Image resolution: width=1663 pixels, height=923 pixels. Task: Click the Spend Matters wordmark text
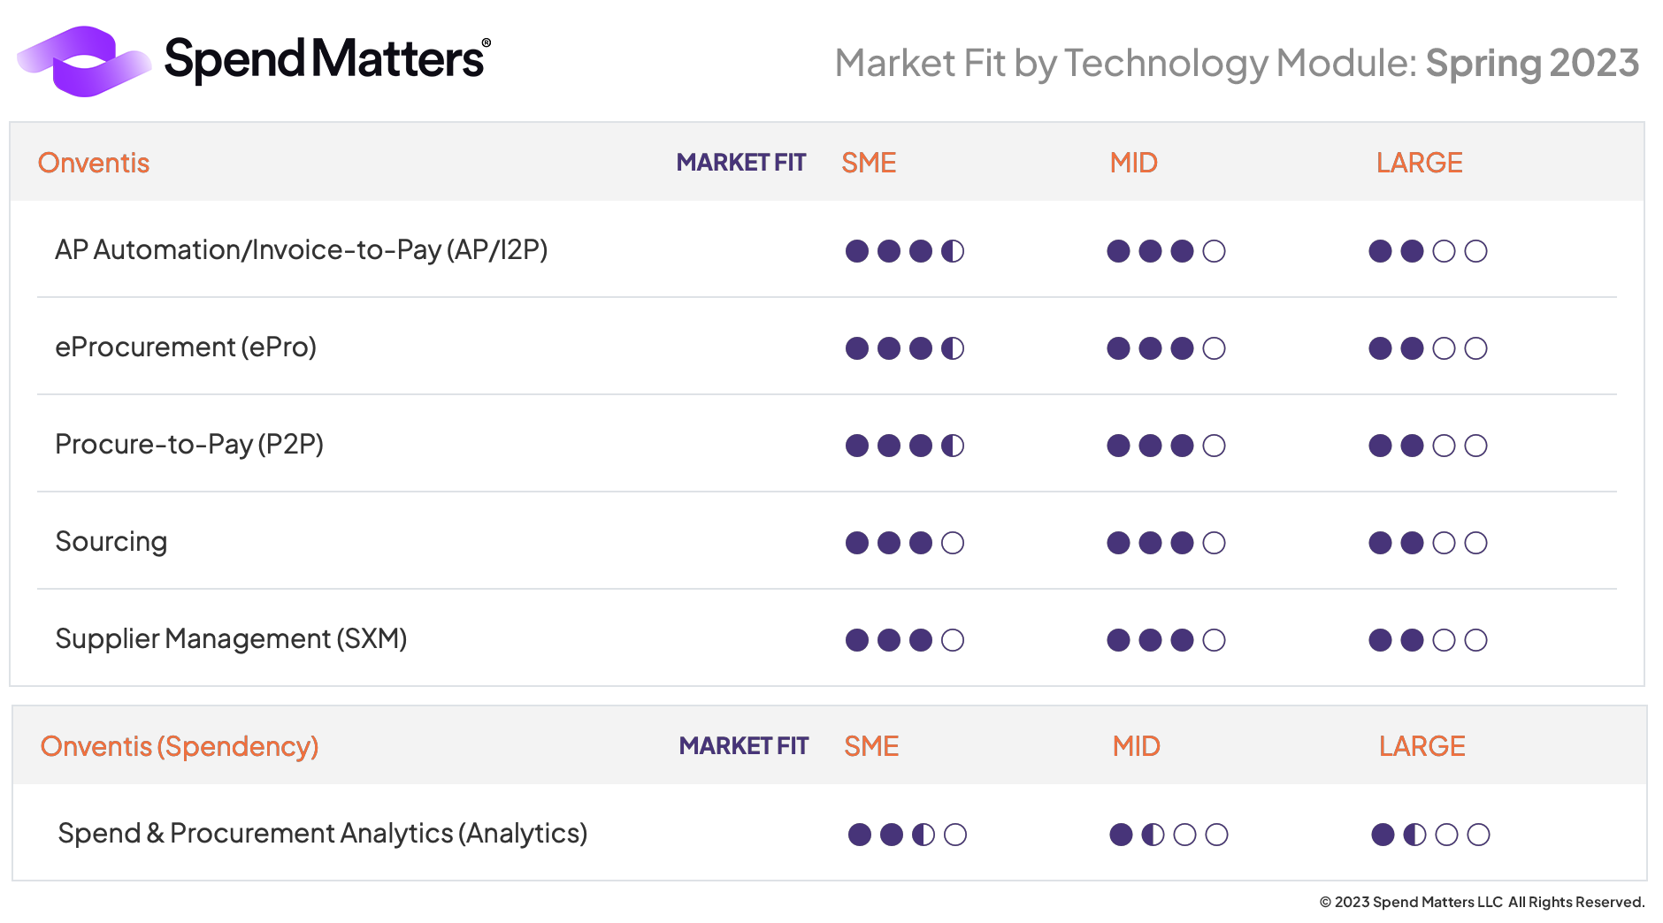326,60
